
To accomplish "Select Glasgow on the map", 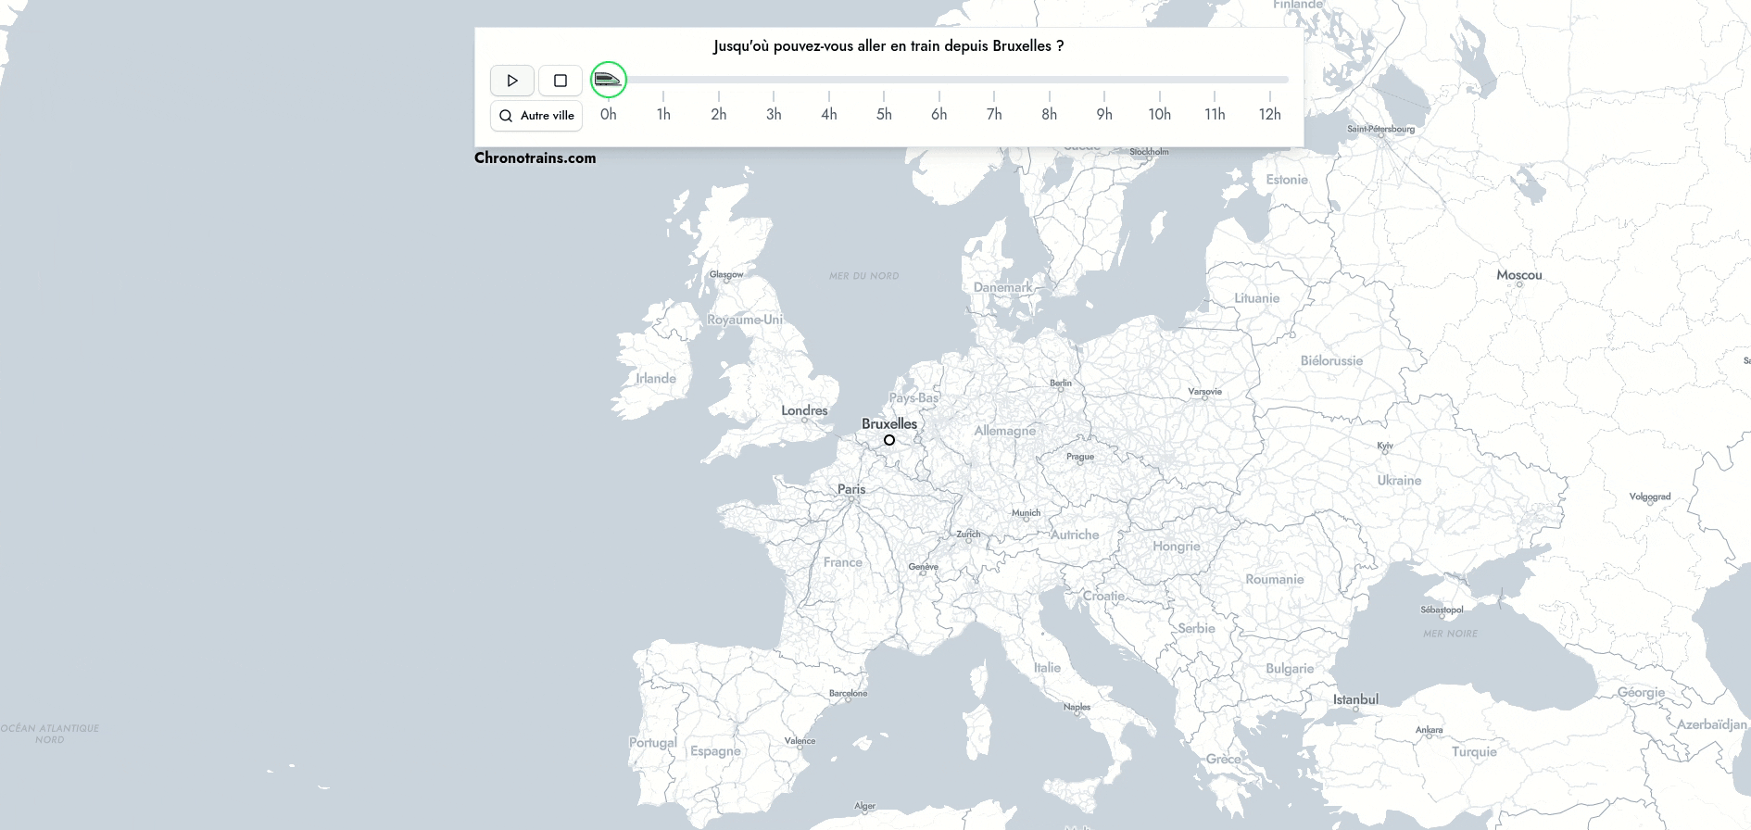I will coord(726,275).
